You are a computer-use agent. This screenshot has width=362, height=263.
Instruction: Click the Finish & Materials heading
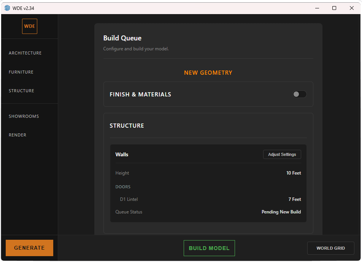[x=140, y=95]
